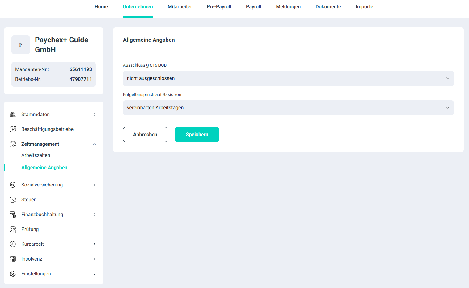This screenshot has height=288, width=469.
Task: Expand the Stammdaten chevron arrow
Action: coord(95,115)
